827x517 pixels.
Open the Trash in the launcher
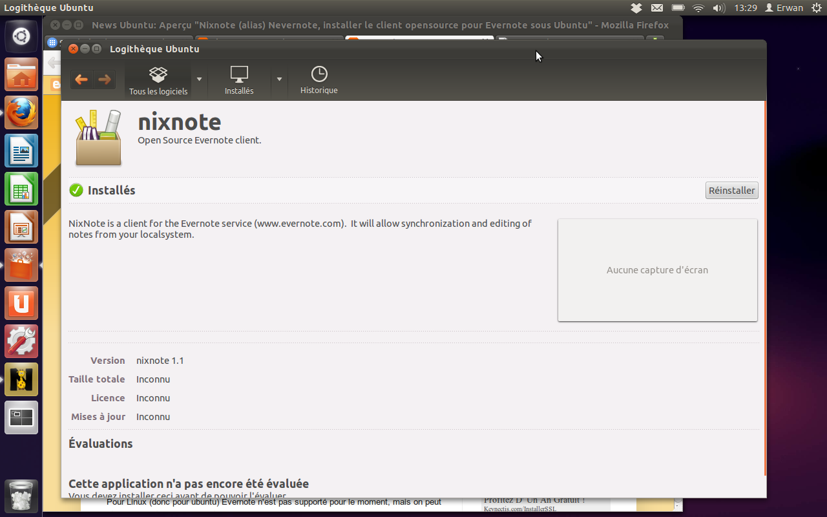click(21, 496)
